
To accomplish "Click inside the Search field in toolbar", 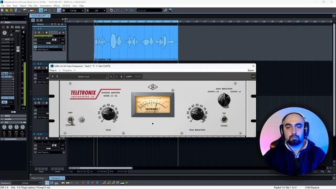I will 149,10.
